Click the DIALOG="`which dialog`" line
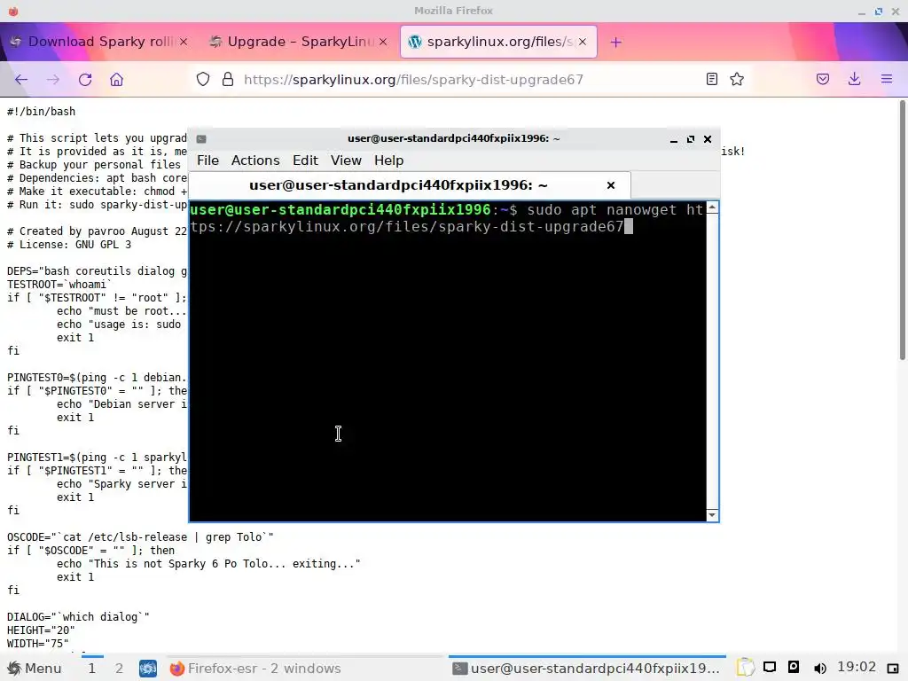 (x=78, y=617)
